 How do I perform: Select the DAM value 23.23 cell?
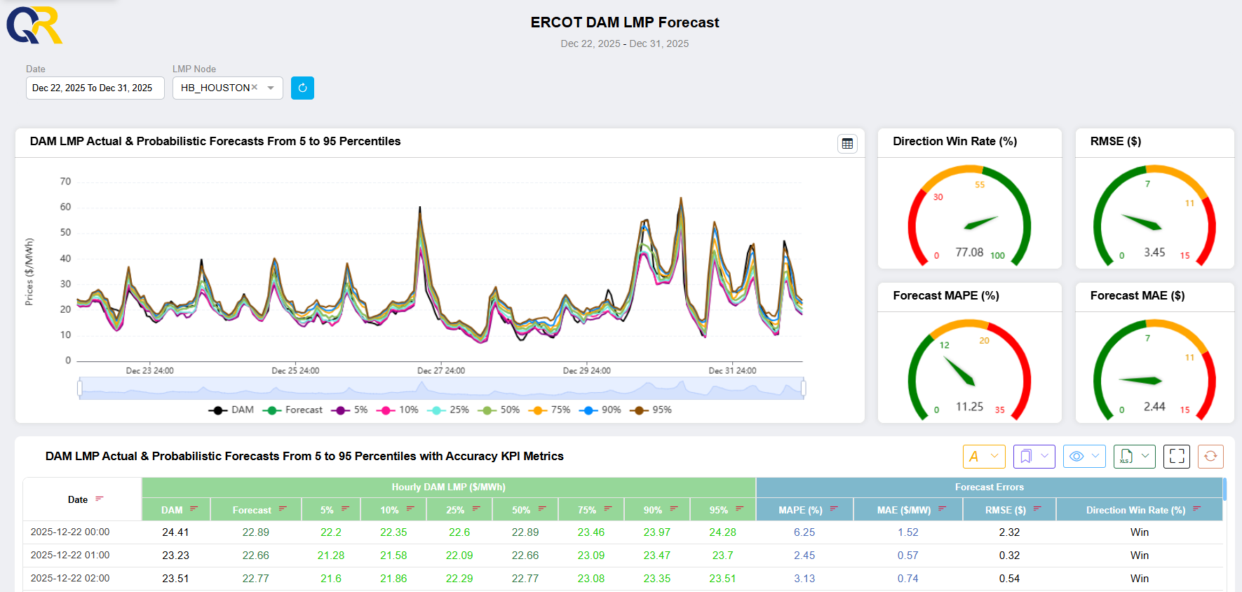point(175,555)
